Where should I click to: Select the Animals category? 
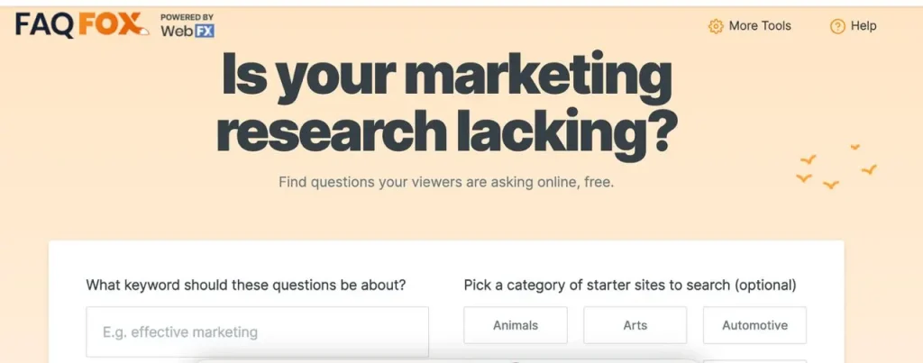[516, 325]
